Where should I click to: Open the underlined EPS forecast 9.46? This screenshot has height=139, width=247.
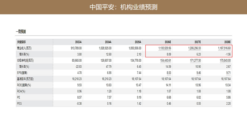click(x=199, y=73)
